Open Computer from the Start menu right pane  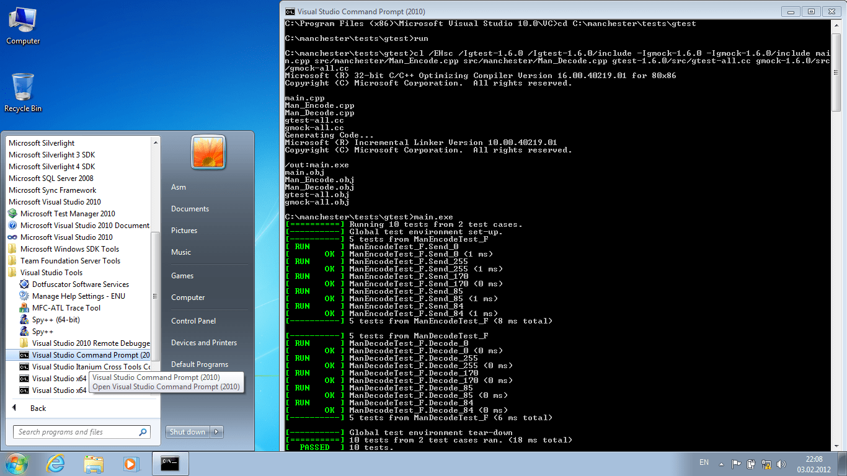[188, 297]
